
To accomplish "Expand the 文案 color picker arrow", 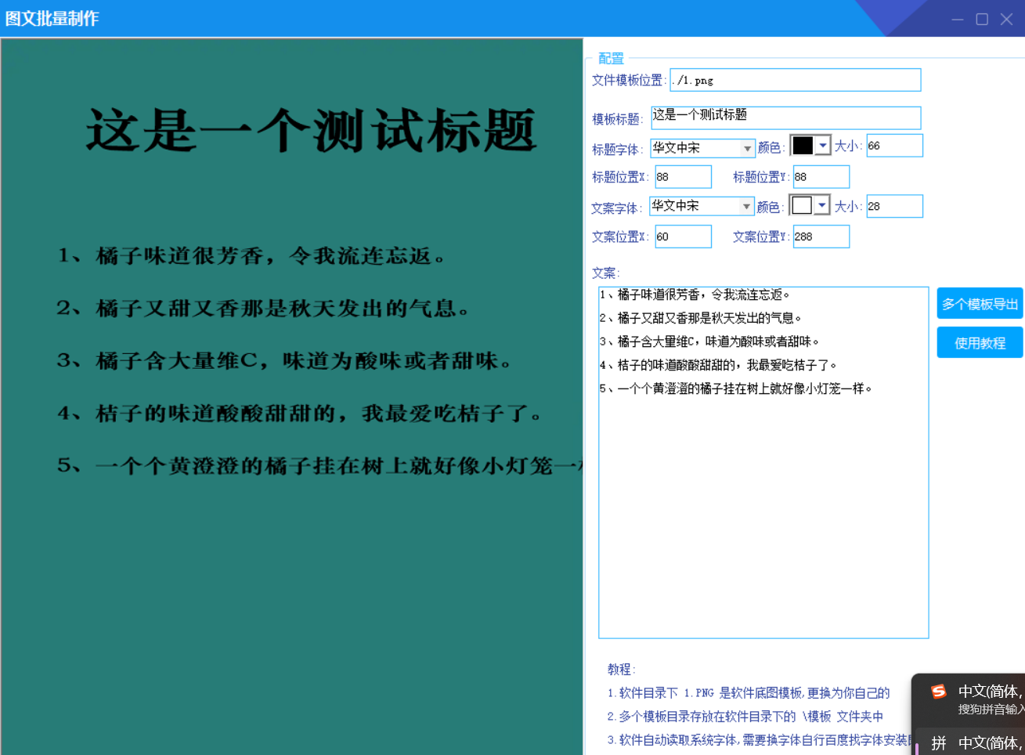I will point(821,205).
